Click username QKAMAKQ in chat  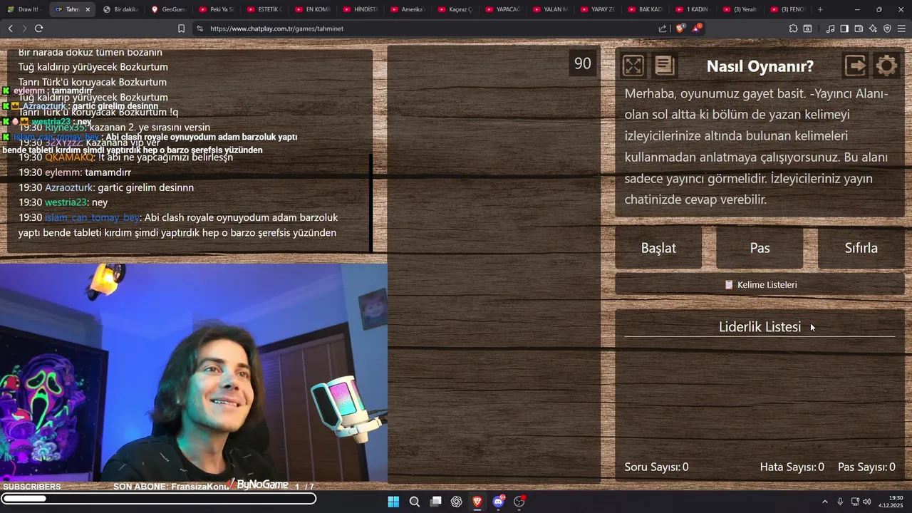click(x=69, y=157)
